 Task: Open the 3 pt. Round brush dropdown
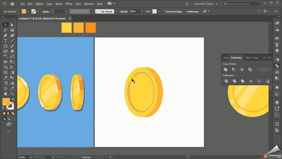116,11
